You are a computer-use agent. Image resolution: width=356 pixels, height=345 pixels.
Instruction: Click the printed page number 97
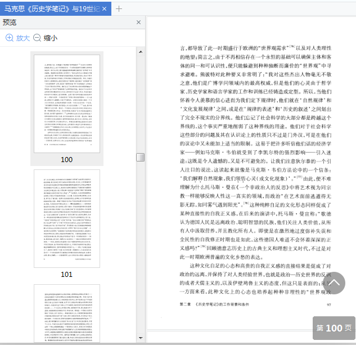click(329, 304)
